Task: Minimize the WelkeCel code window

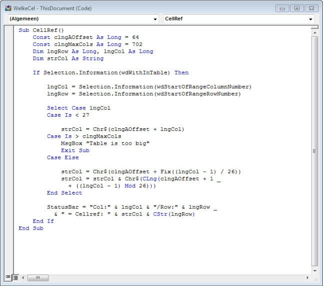Action: 282,8
